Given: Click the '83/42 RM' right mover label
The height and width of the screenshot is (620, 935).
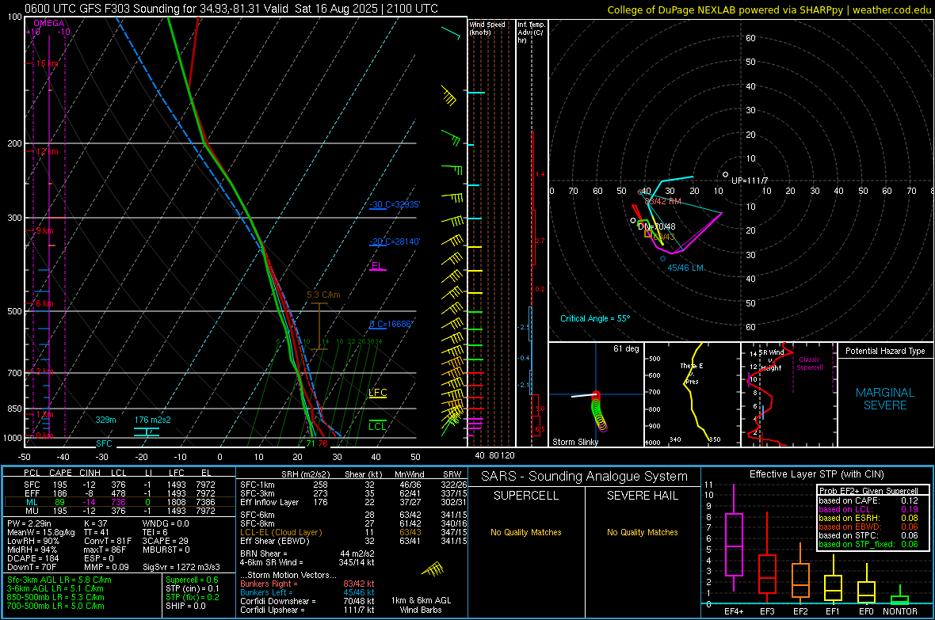Looking at the screenshot, I should coord(662,201).
